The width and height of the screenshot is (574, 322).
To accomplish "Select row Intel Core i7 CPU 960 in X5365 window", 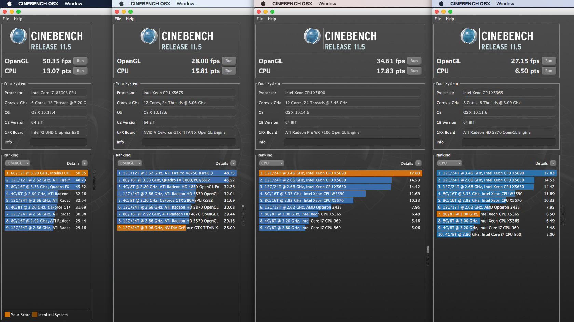I will [x=496, y=228].
